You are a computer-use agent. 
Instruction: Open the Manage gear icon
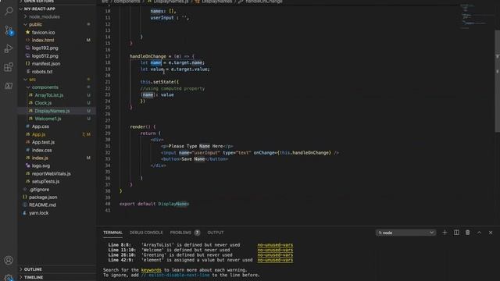[9, 278]
